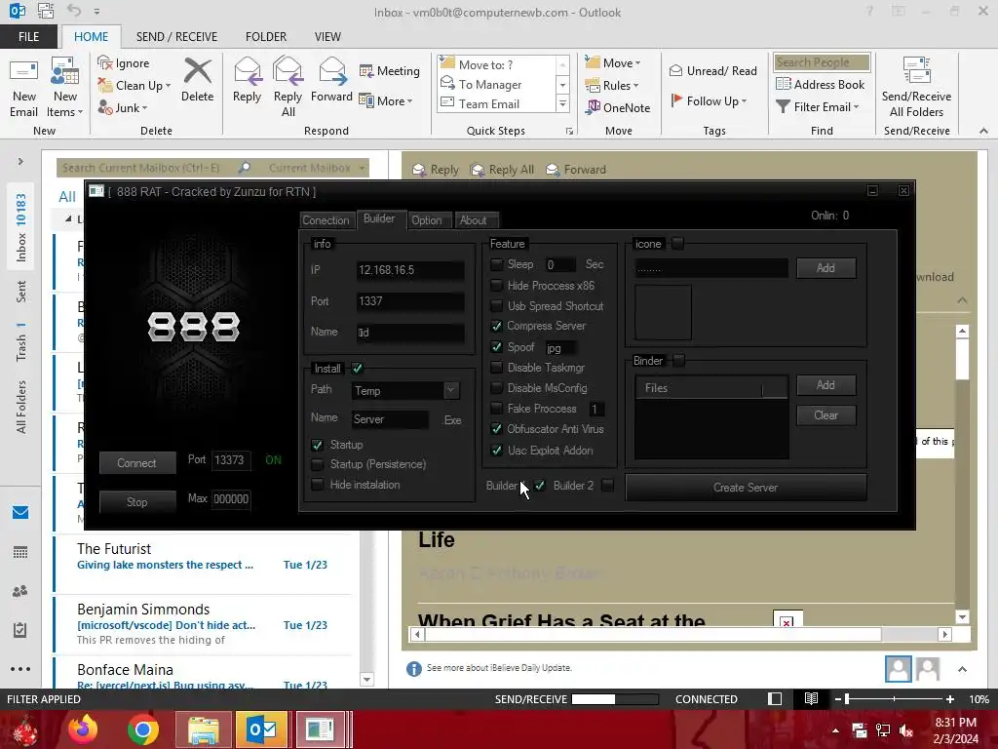Expand the Outlook folder pane chevron

[x=20, y=161]
